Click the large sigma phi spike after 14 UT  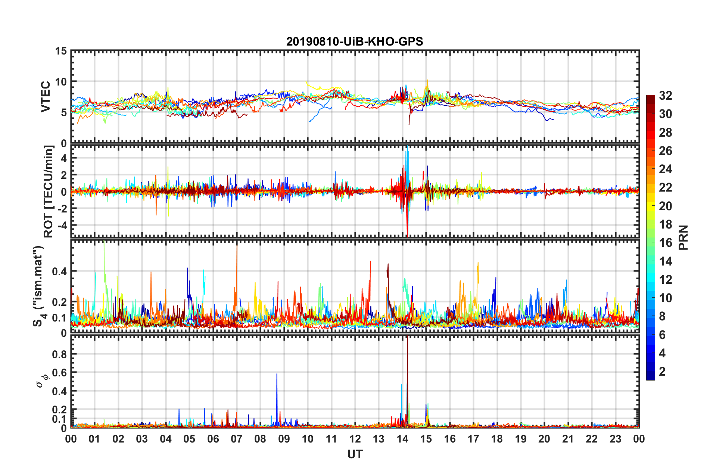coord(407,381)
